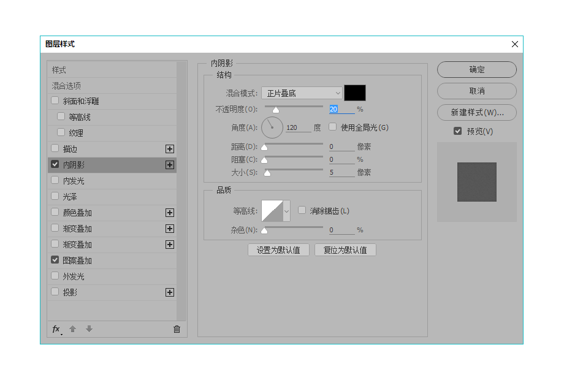
Task: Click the 角度 angle dial
Action: [x=272, y=127]
